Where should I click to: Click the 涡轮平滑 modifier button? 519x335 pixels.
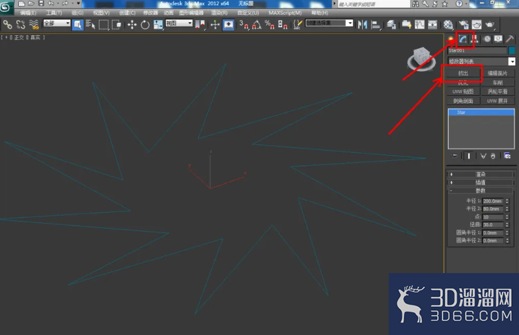click(498, 91)
